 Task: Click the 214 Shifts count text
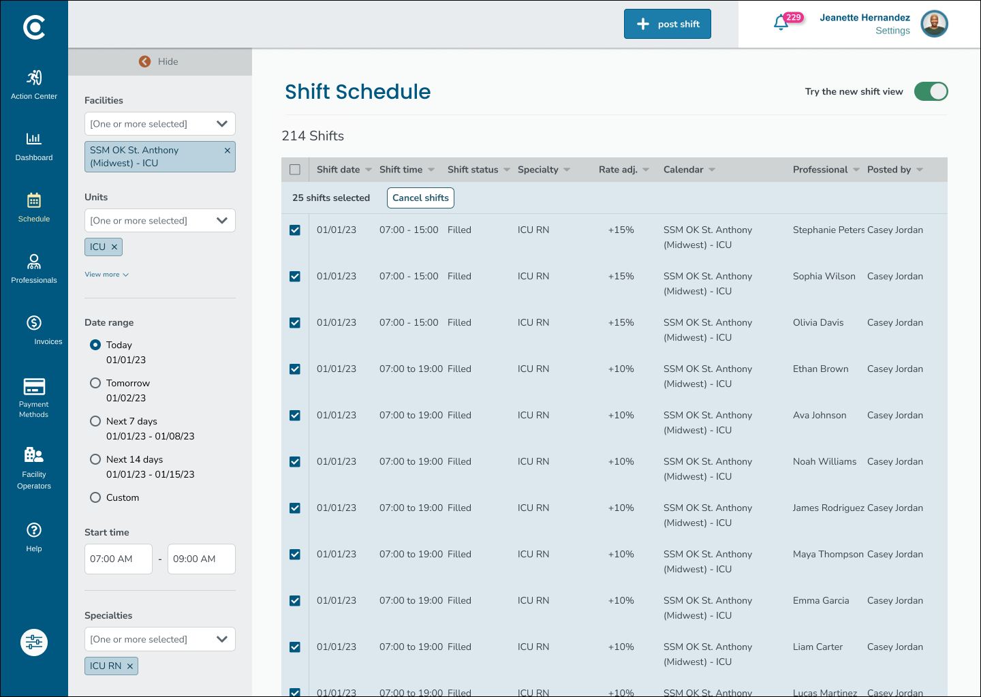(x=313, y=136)
